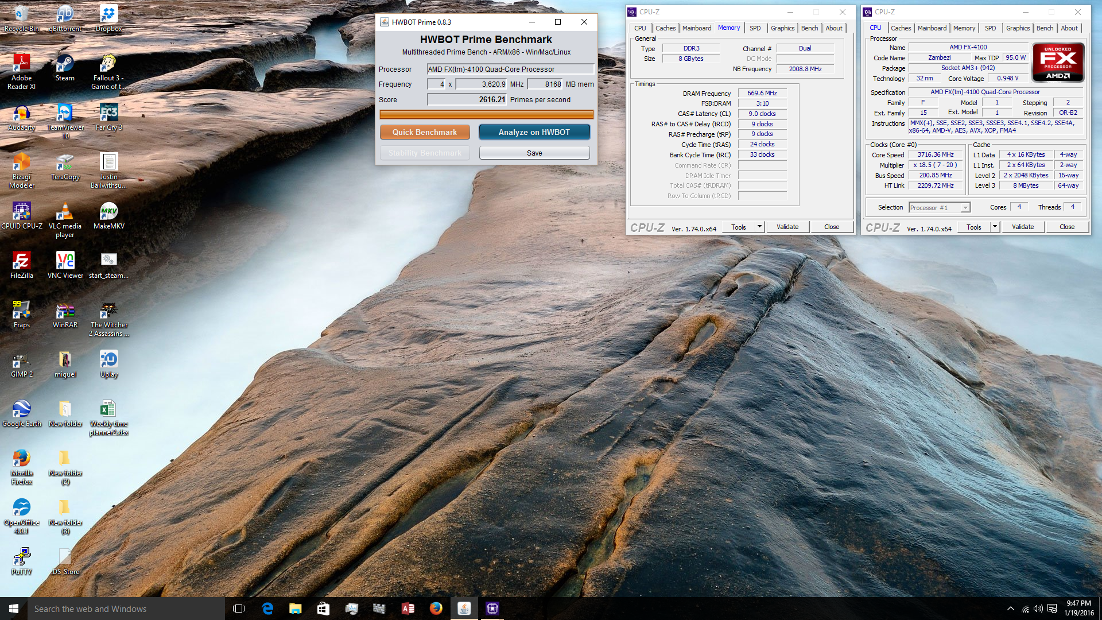This screenshot has width=1102, height=620.
Task: Save the HWBOT Prime result
Action: point(534,153)
